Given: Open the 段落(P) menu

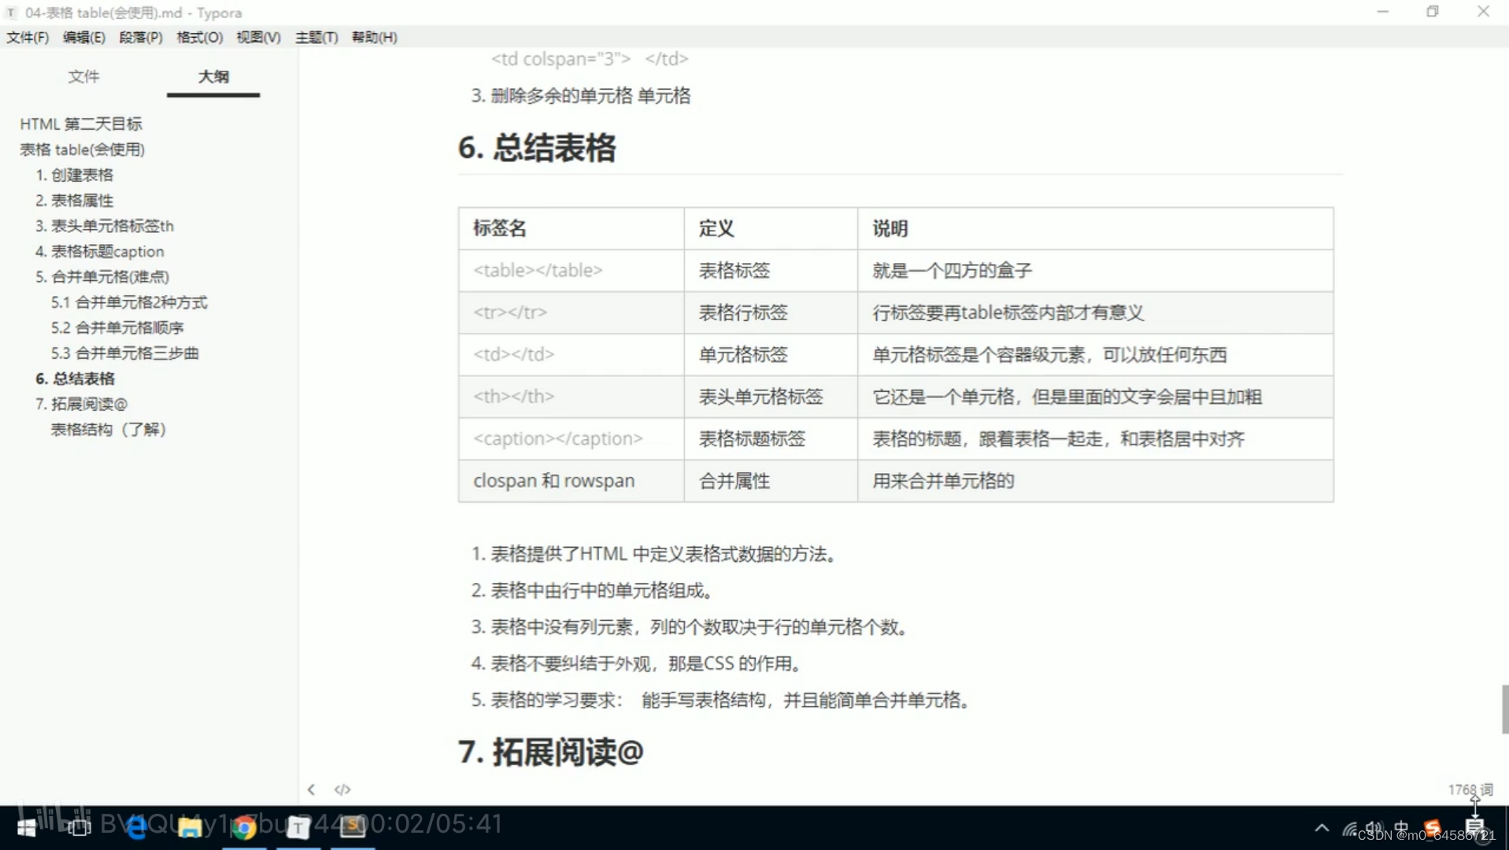Looking at the screenshot, I should tap(141, 37).
